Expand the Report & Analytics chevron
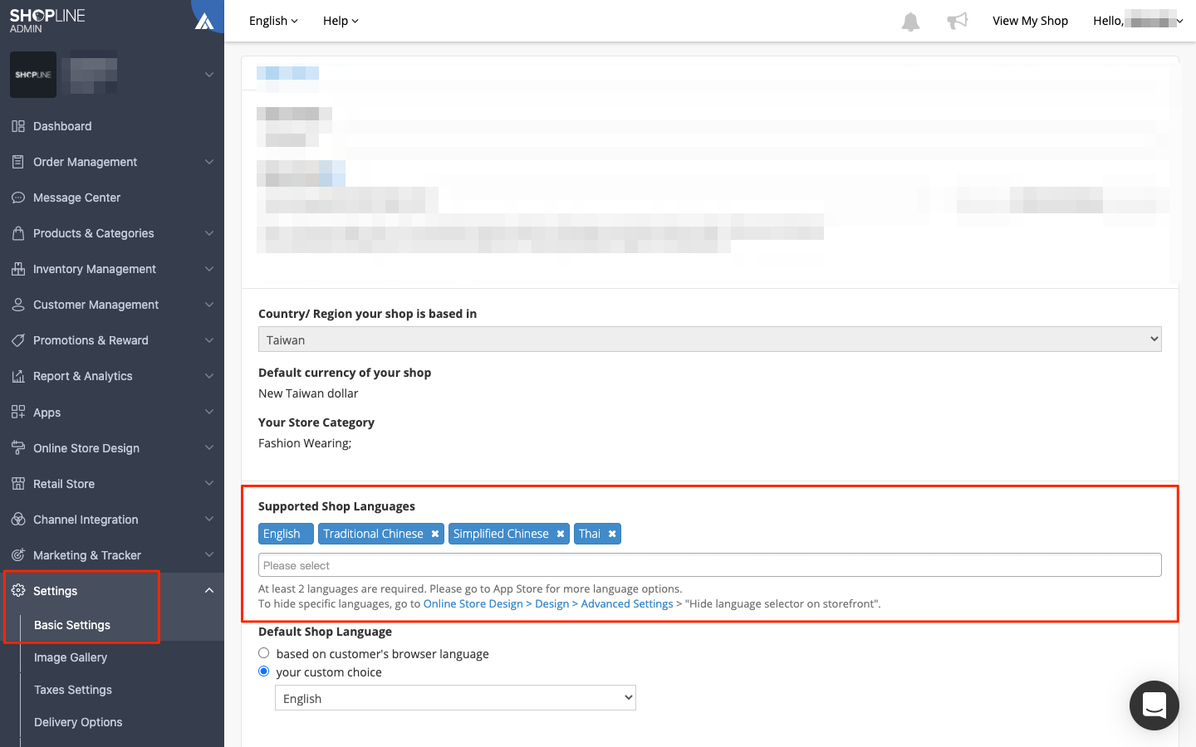This screenshot has height=747, width=1196. (x=209, y=376)
